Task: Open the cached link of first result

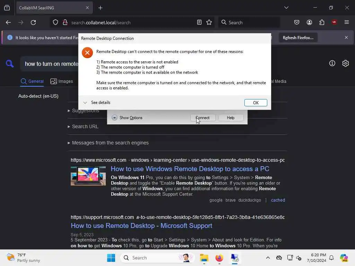Action: click(278, 200)
